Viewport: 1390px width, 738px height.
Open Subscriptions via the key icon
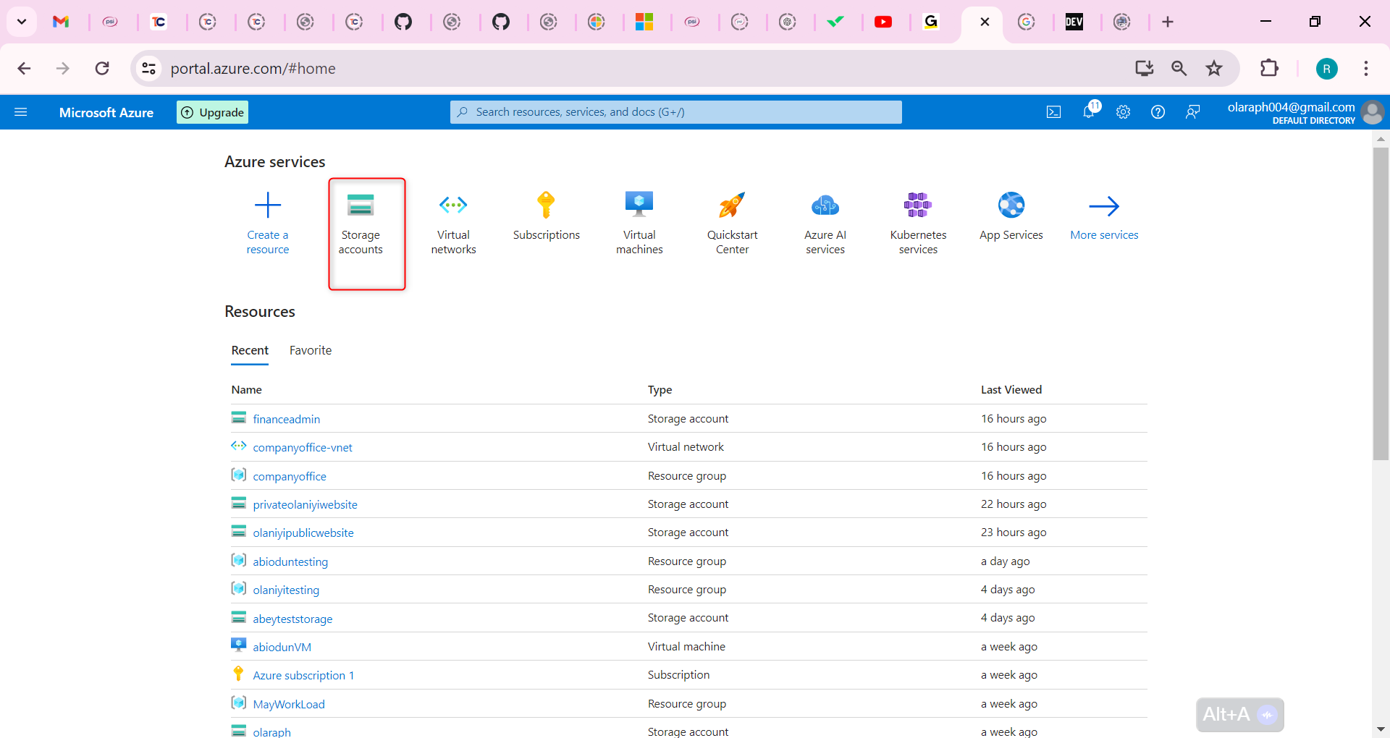[546, 205]
